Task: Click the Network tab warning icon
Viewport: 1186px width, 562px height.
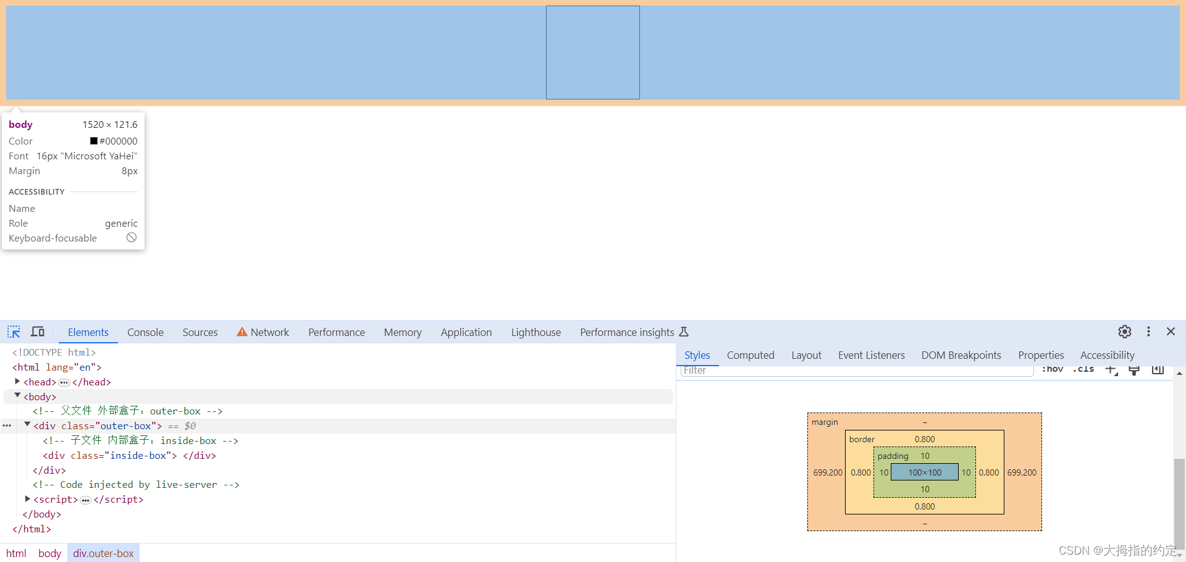Action: pos(242,332)
